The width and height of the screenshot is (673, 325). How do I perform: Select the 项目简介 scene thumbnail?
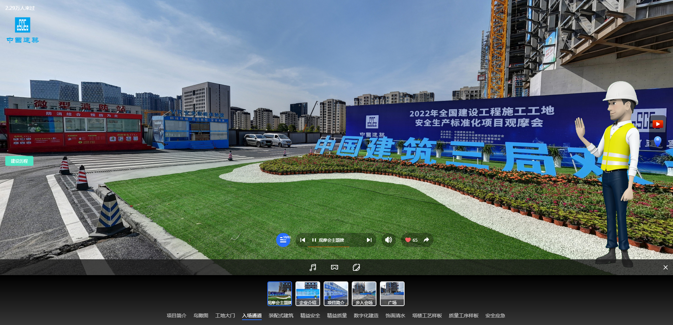[336, 294]
